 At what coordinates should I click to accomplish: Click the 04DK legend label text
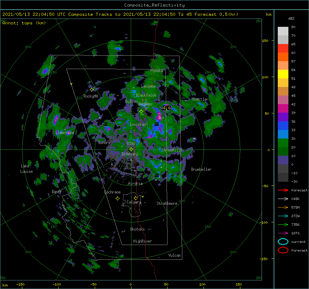pyautogui.click(x=295, y=199)
